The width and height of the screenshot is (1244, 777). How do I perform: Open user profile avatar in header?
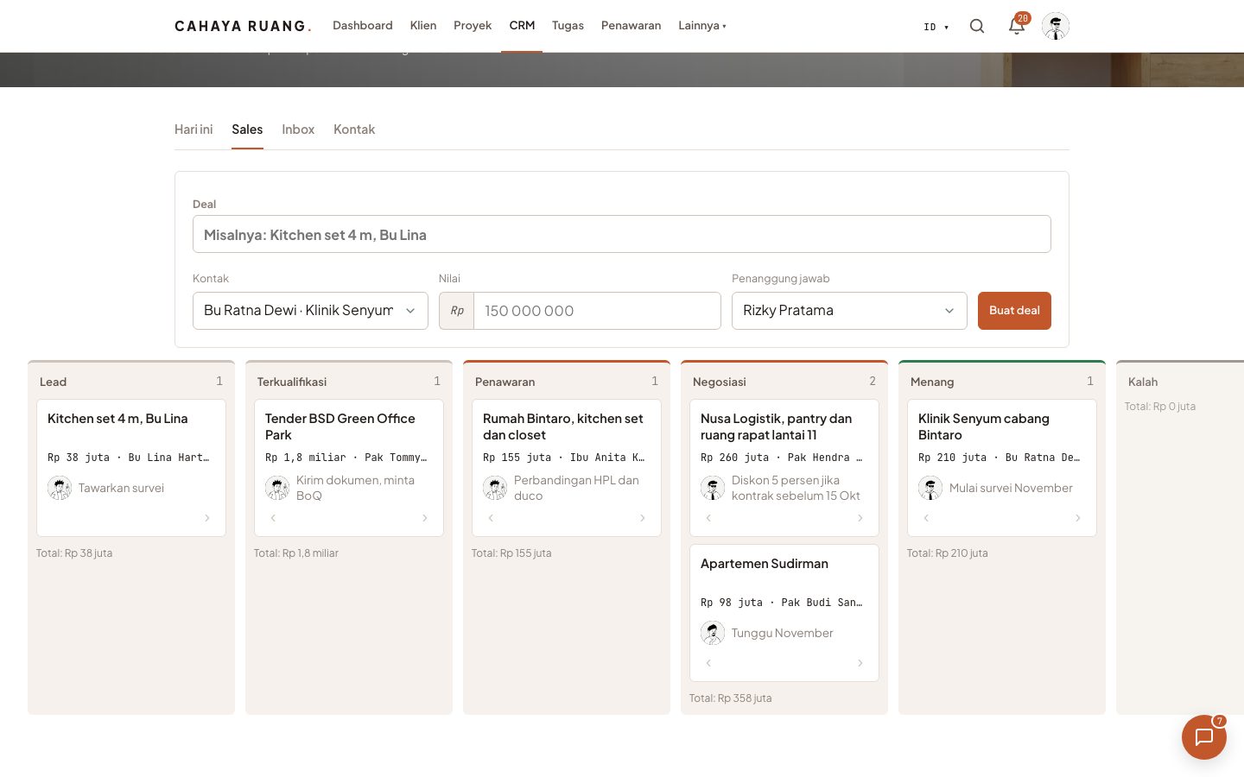[1056, 26]
